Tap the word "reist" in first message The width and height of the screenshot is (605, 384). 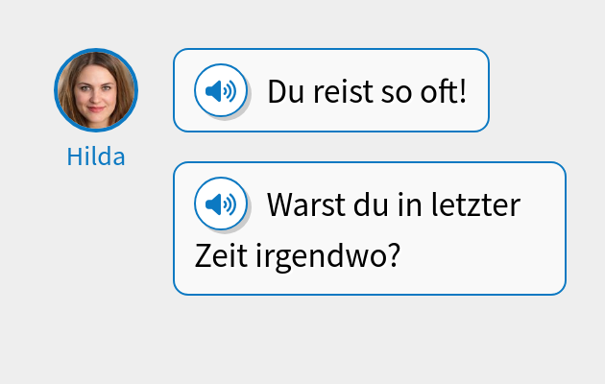[344, 92]
